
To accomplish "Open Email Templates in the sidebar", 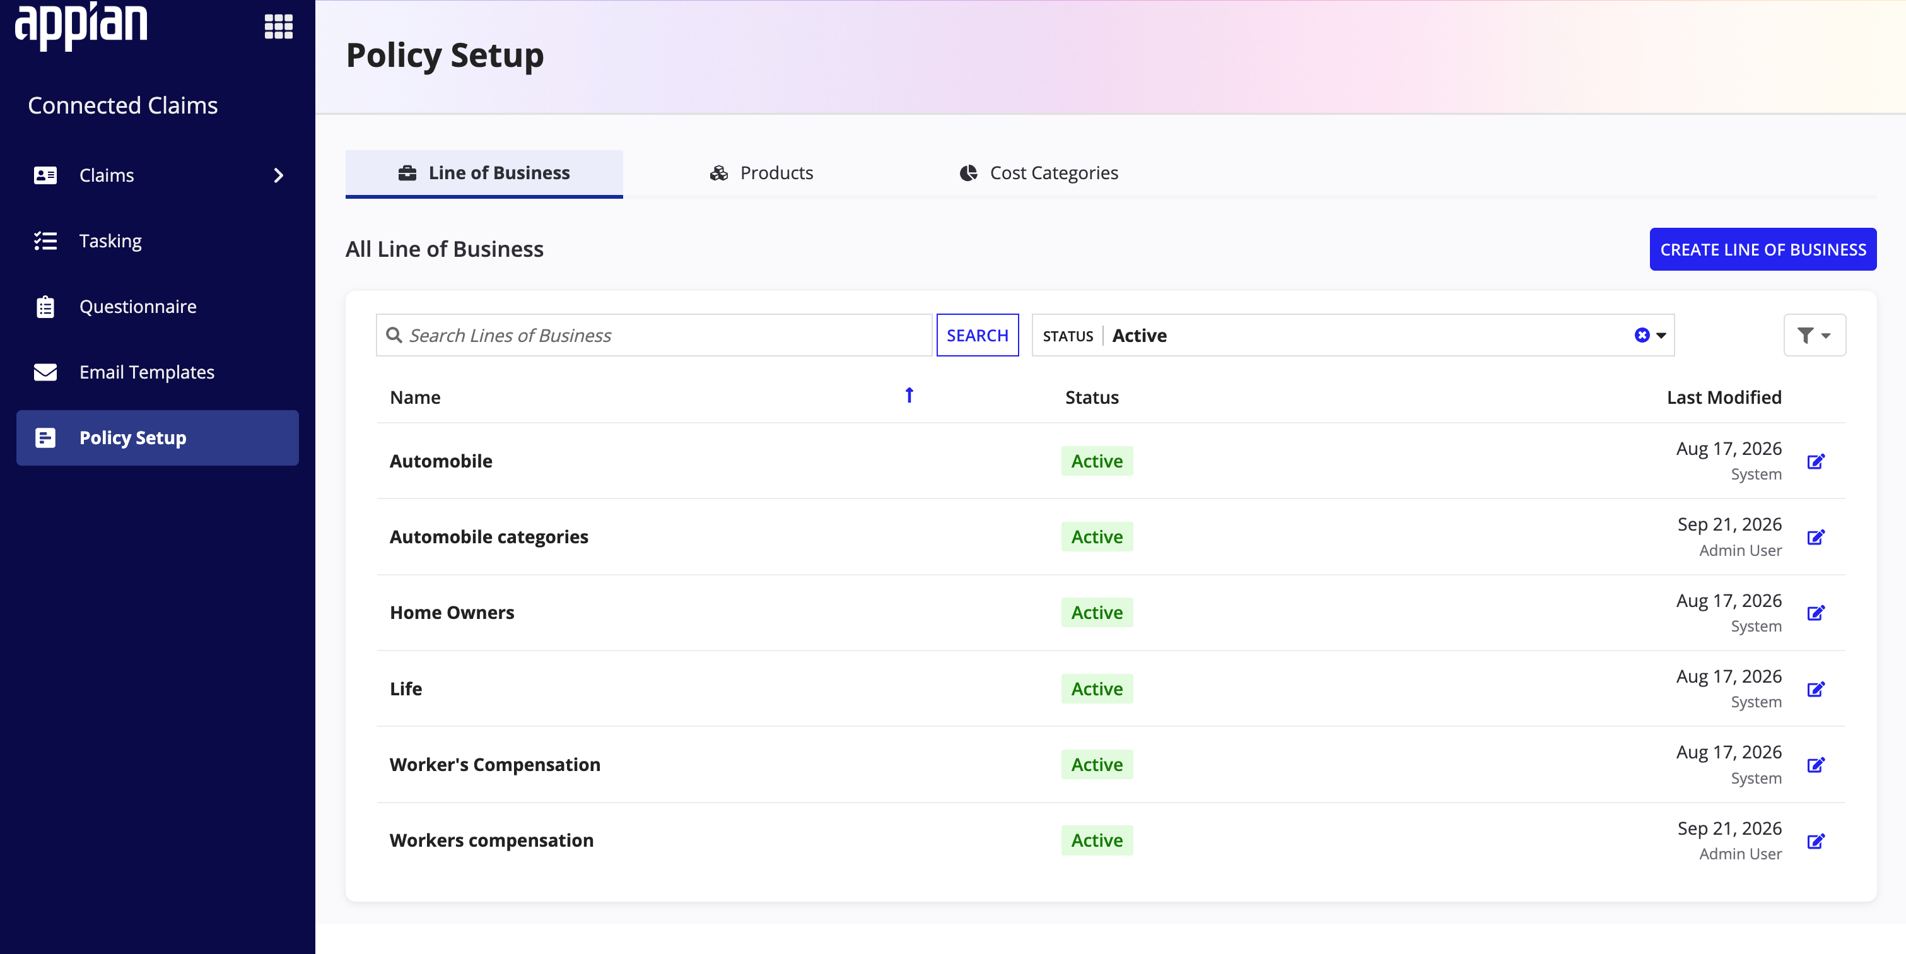I will [x=158, y=372].
